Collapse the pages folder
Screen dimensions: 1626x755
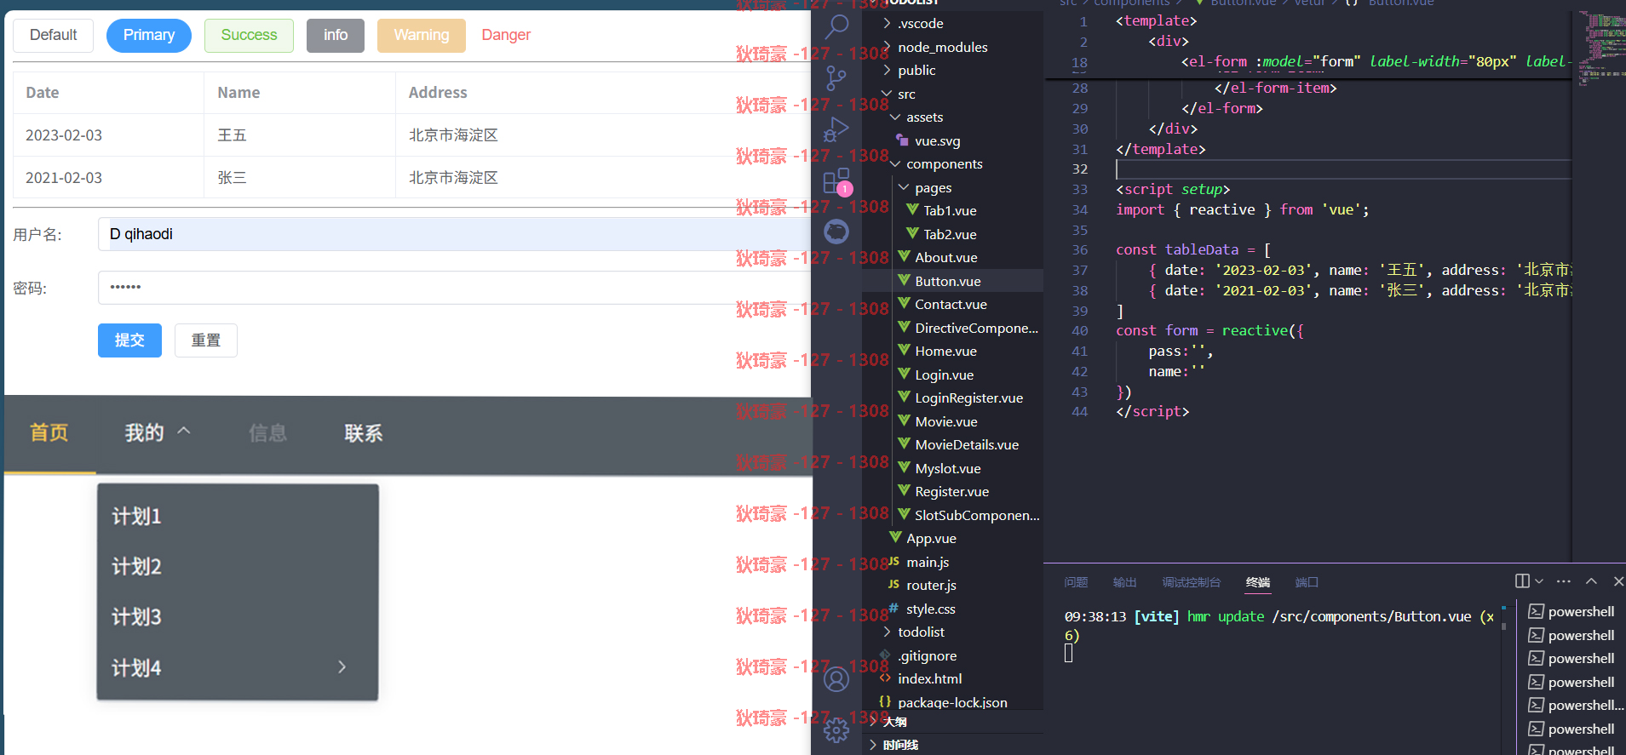tap(933, 187)
